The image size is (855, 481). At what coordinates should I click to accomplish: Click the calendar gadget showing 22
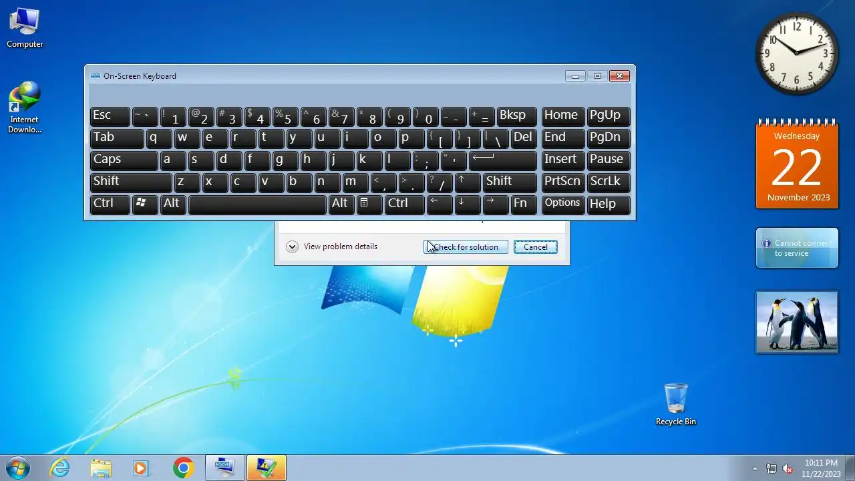tap(797, 164)
